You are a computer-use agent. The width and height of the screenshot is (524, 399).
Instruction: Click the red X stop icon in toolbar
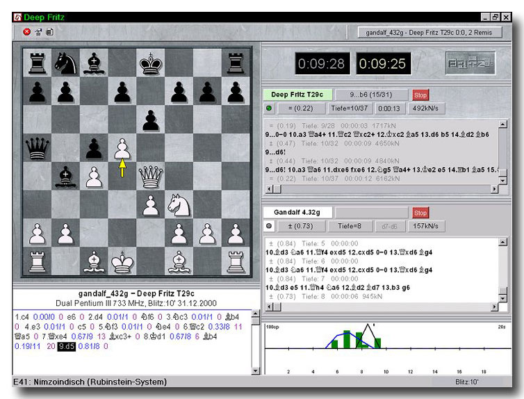(x=26, y=32)
